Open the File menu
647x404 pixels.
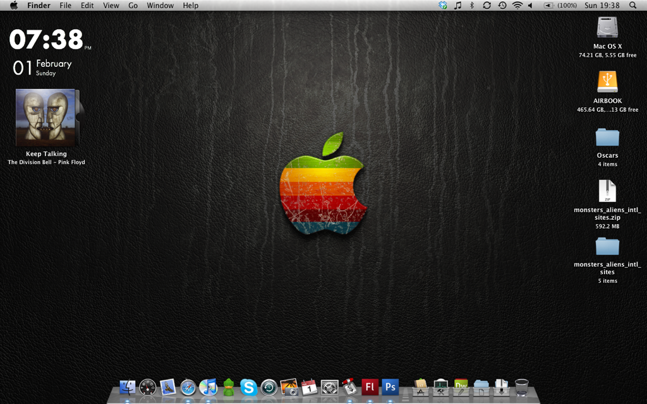65,5
